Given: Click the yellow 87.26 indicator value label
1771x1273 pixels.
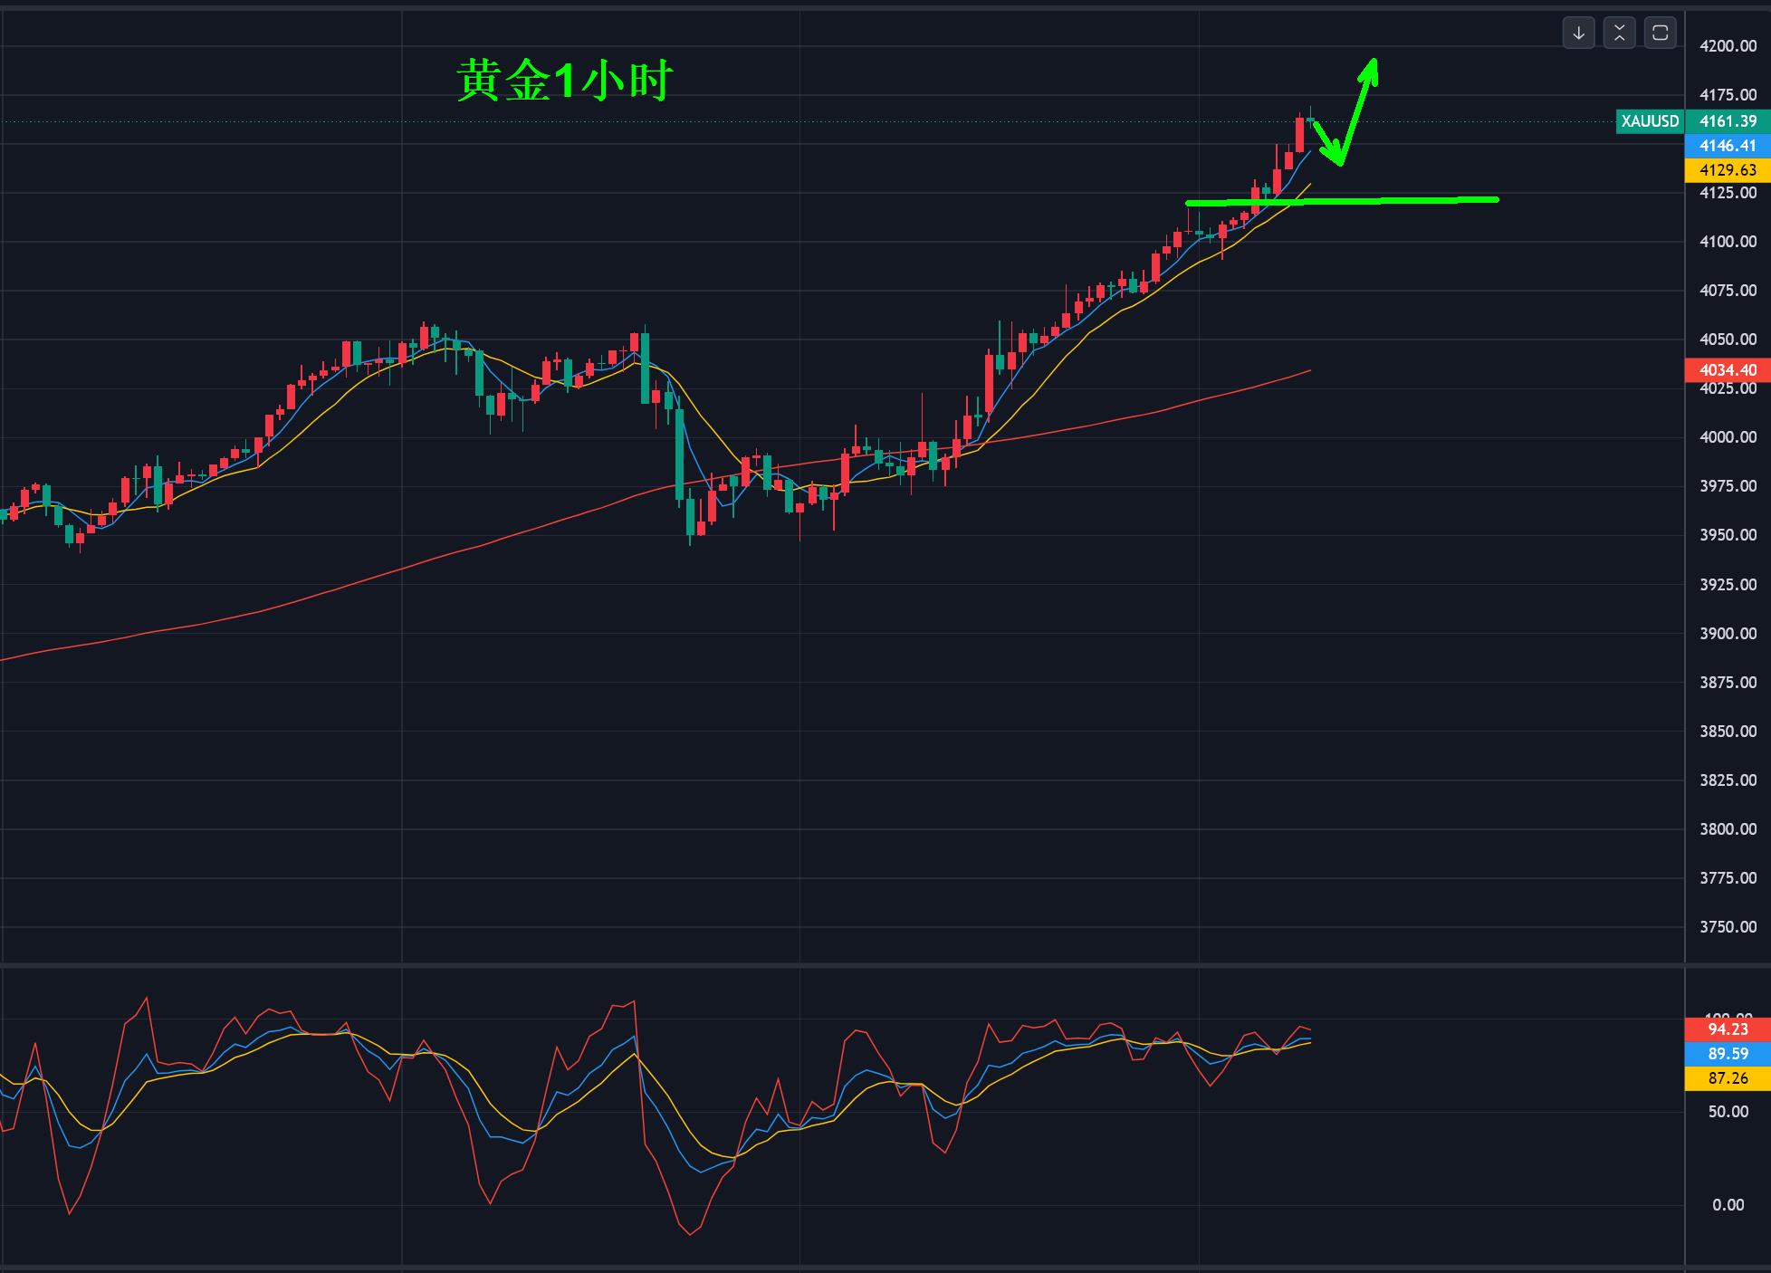Looking at the screenshot, I should point(1728,1078).
